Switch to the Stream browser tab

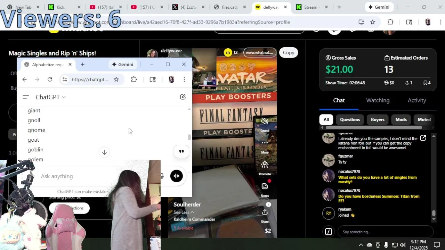[x=312, y=7]
